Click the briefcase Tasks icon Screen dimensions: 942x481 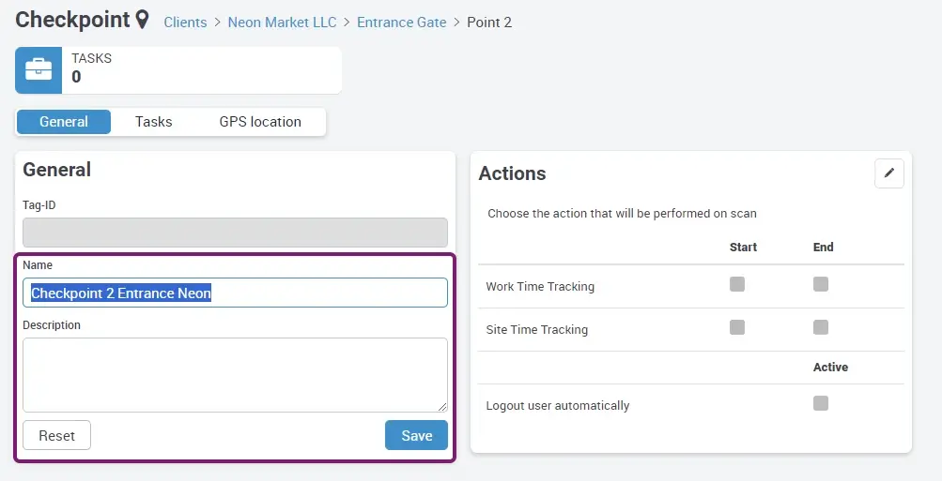[x=39, y=70]
